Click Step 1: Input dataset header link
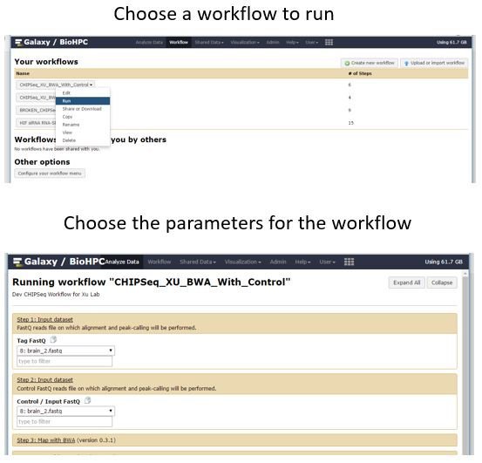The width and height of the screenshot is (482, 463). pyautogui.click(x=44, y=319)
